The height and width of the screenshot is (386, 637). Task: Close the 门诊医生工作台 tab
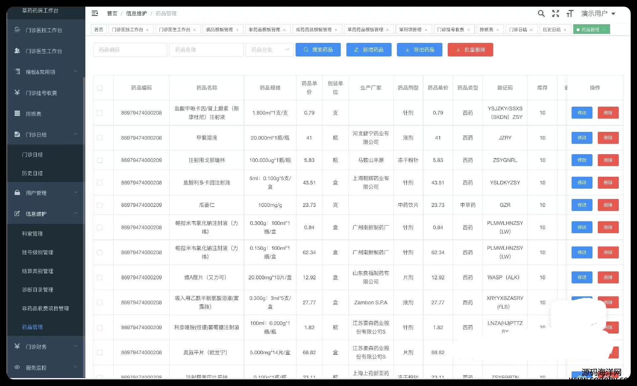coord(195,30)
